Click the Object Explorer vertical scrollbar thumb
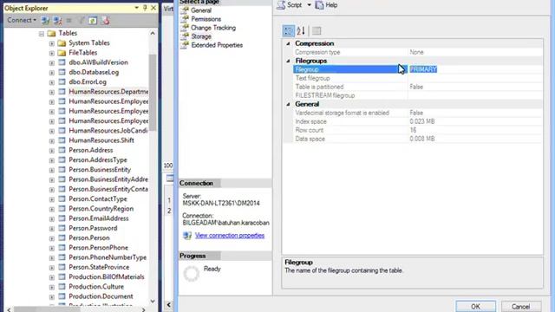Screen dimensions: 555x312 153,93
